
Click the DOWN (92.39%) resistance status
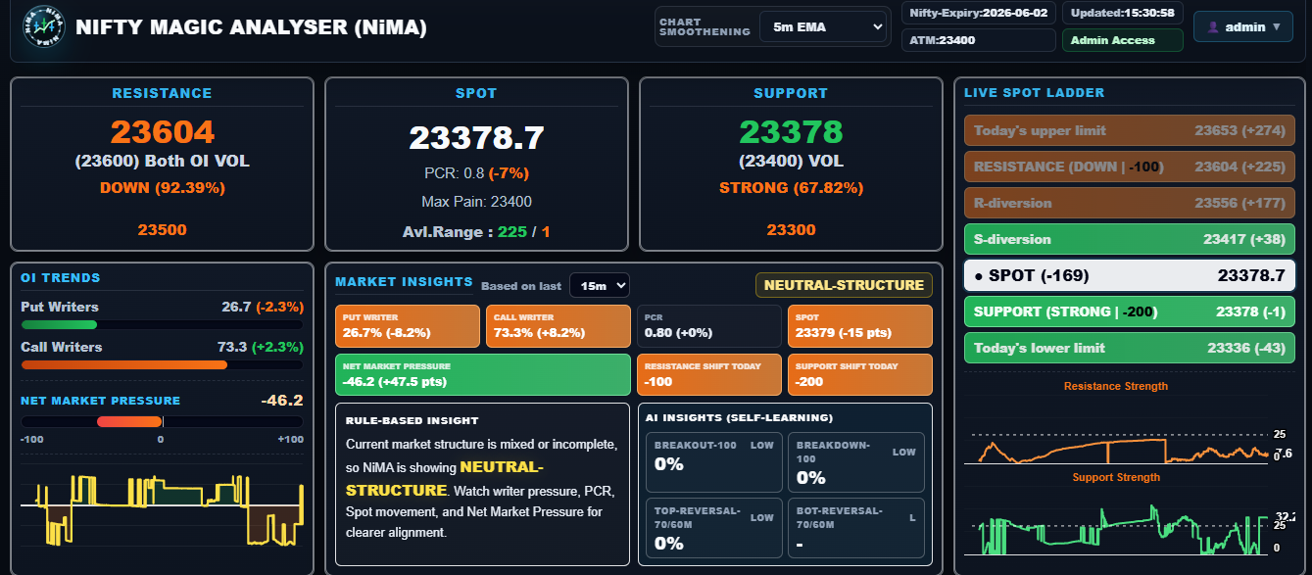click(162, 187)
